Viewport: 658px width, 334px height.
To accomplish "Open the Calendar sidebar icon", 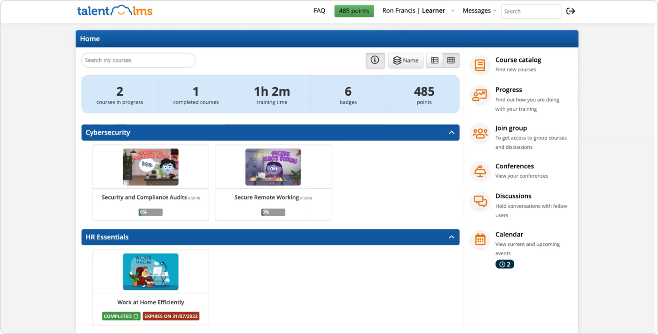I will point(479,239).
